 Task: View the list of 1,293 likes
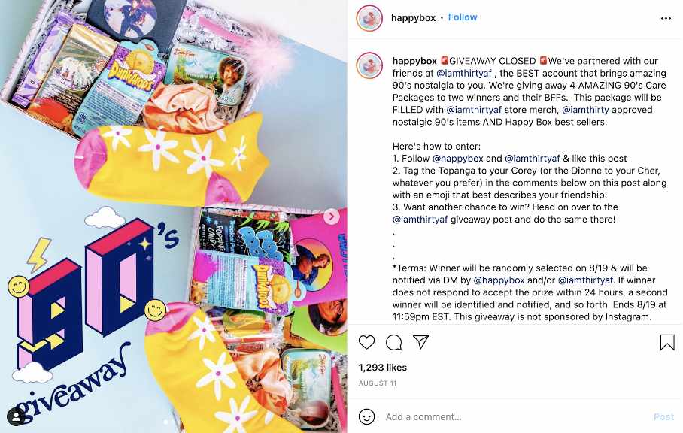pos(382,368)
